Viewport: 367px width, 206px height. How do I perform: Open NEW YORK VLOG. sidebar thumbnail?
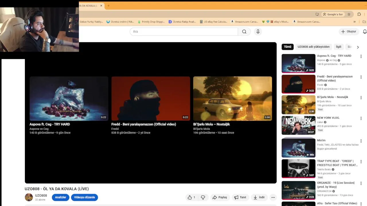pyautogui.click(x=298, y=125)
